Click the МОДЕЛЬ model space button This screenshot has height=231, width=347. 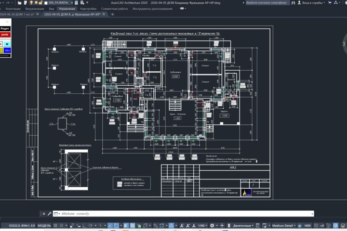[x=44, y=226]
